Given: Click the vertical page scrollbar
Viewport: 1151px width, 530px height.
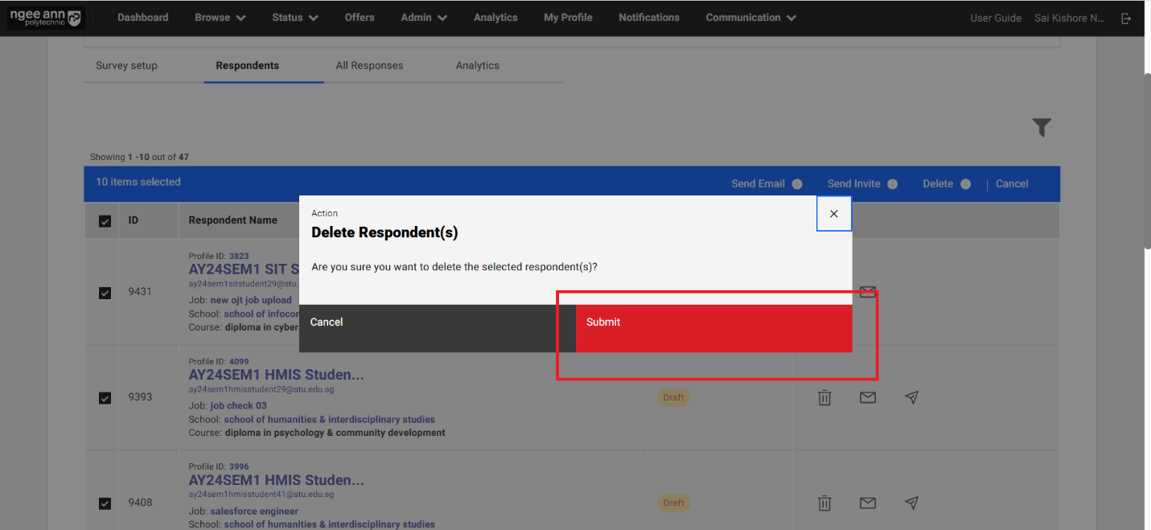Looking at the screenshot, I should 1147,161.
